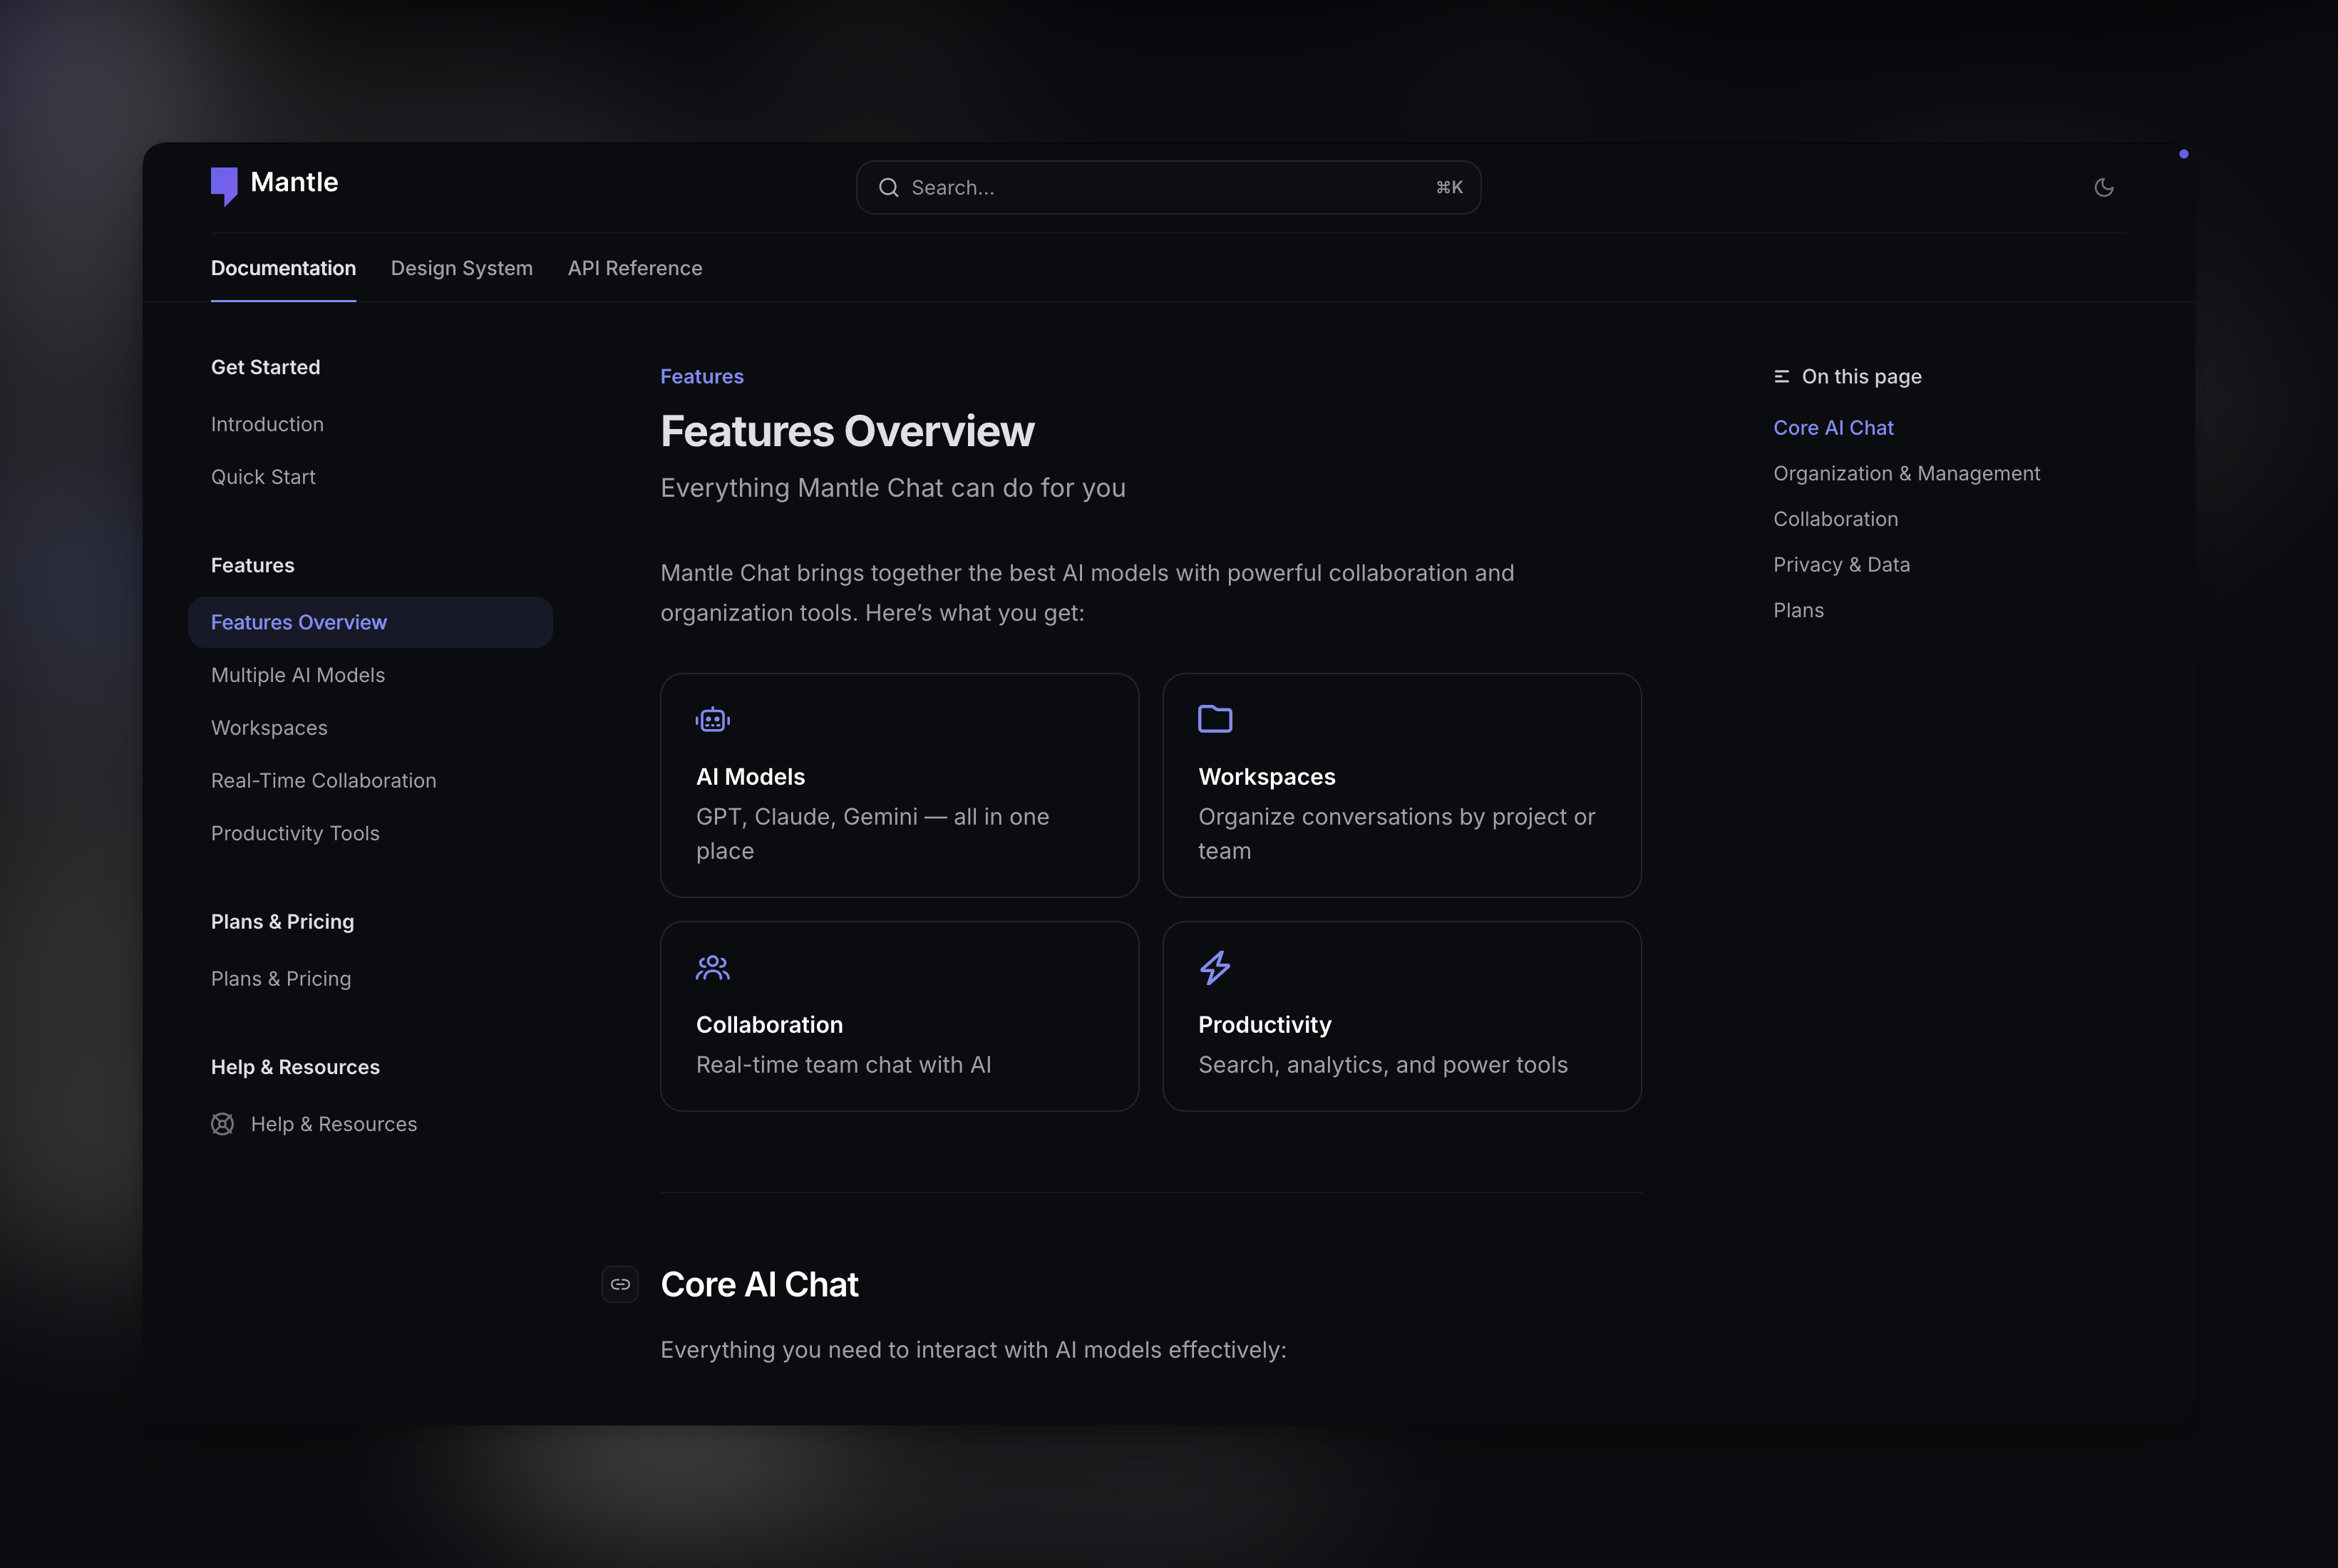Click the Help & Resources lifebuoy icon

coord(223,1124)
